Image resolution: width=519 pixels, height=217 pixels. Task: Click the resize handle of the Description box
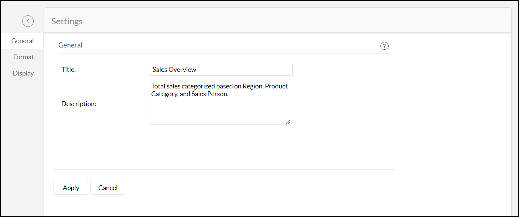(x=288, y=122)
